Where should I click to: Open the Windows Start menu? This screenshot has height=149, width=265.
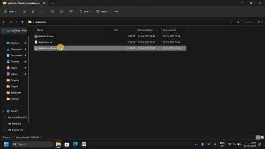[6, 144]
